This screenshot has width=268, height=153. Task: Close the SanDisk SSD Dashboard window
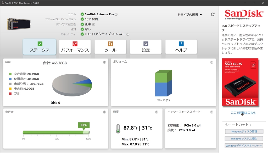pyautogui.click(x=263, y=3)
